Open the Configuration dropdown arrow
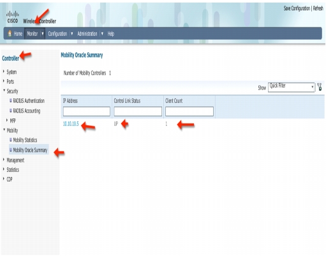This screenshot has width=326, height=257. pyautogui.click(x=72, y=33)
